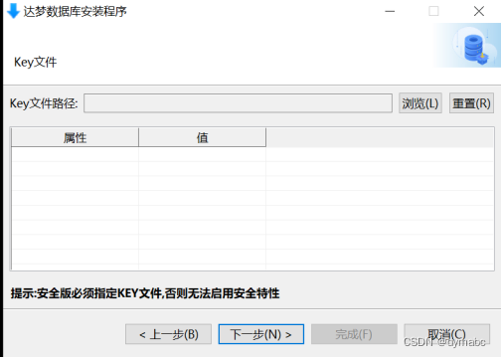Click the Key文件路径 input field
The height and width of the screenshot is (358, 501).
tap(238, 103)
